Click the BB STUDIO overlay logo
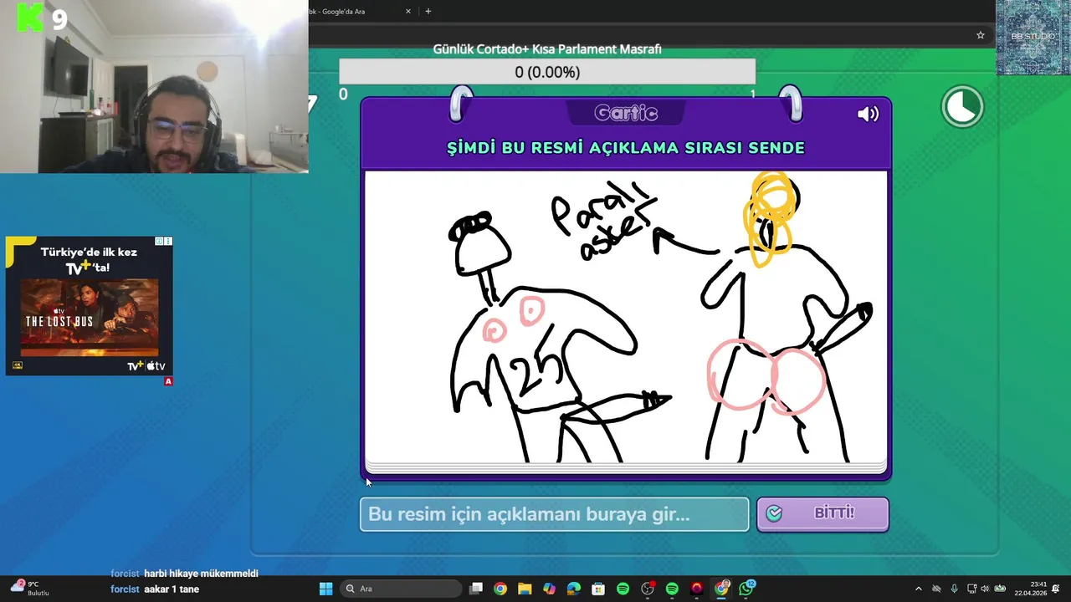 pyautogui.click(x=1033, y=37)
